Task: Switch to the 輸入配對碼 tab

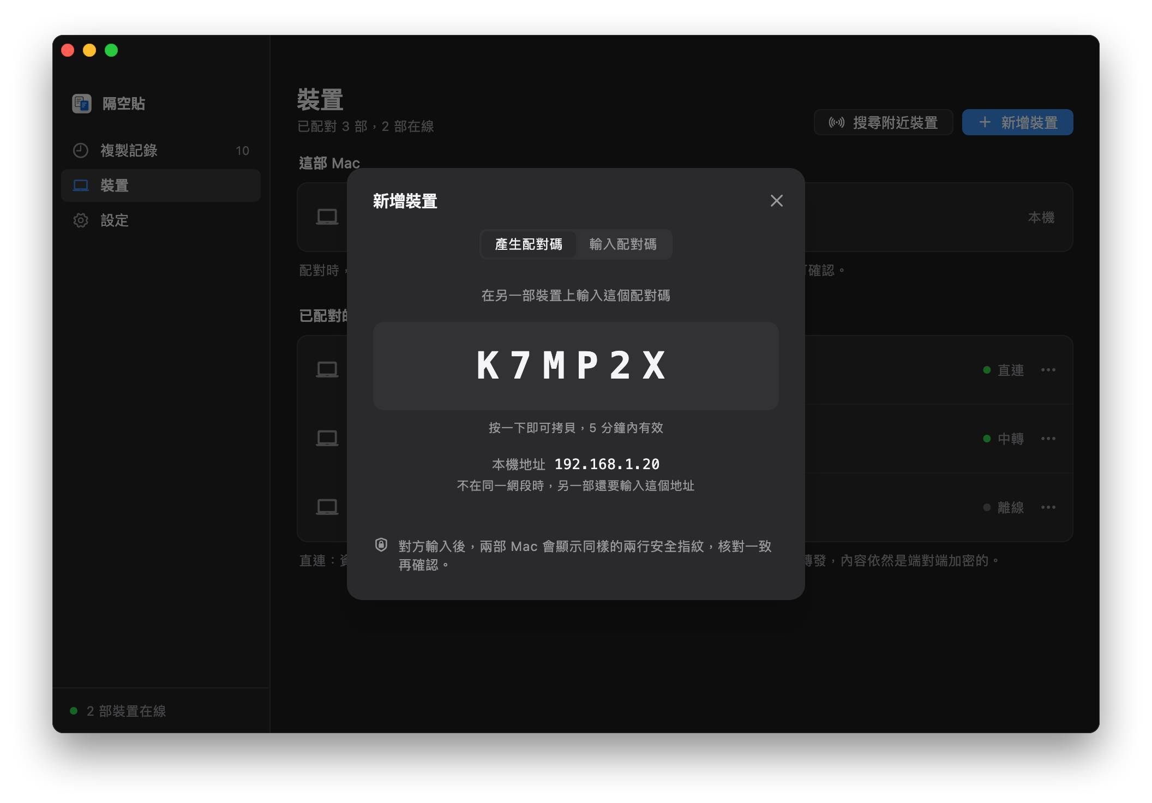Action: click(623, 244)
